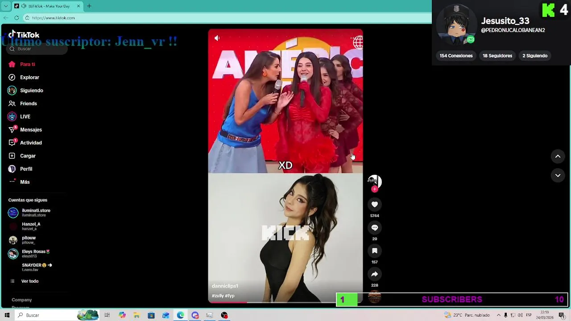The width and height of the screenshot is (571, 321).
Task: Seek on the video progress bar
Action: tap(285, 302)
